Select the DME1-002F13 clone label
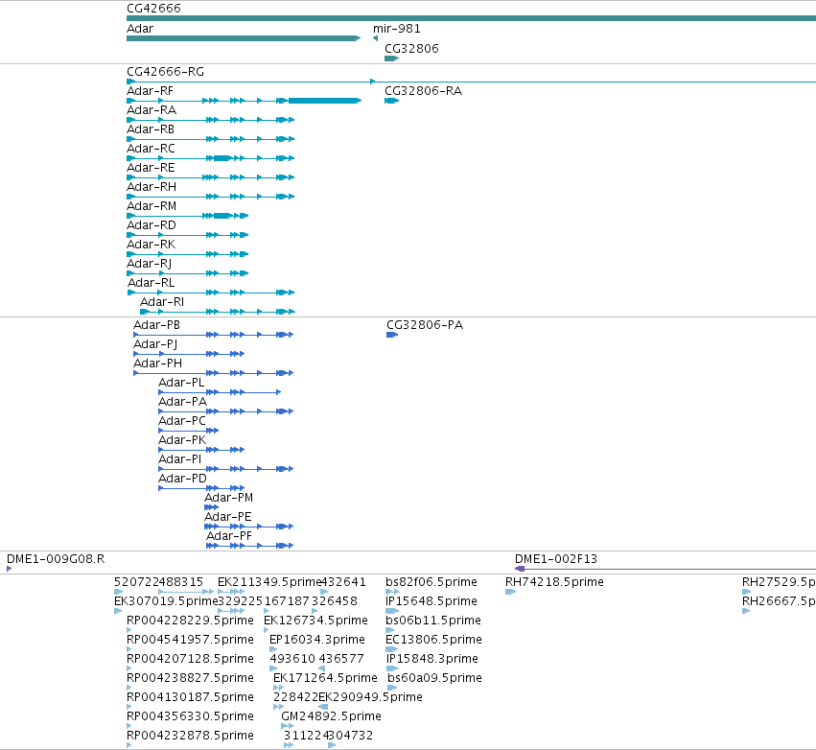The width and height of the screenshot is (816, 750). pos(556,559)
